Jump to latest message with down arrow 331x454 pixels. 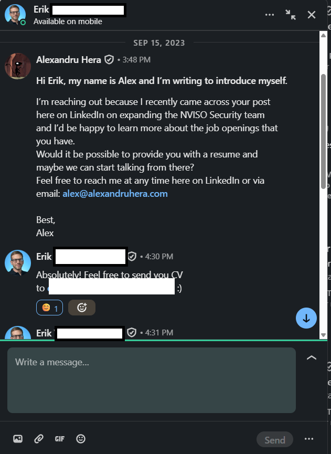click(306, 318)
